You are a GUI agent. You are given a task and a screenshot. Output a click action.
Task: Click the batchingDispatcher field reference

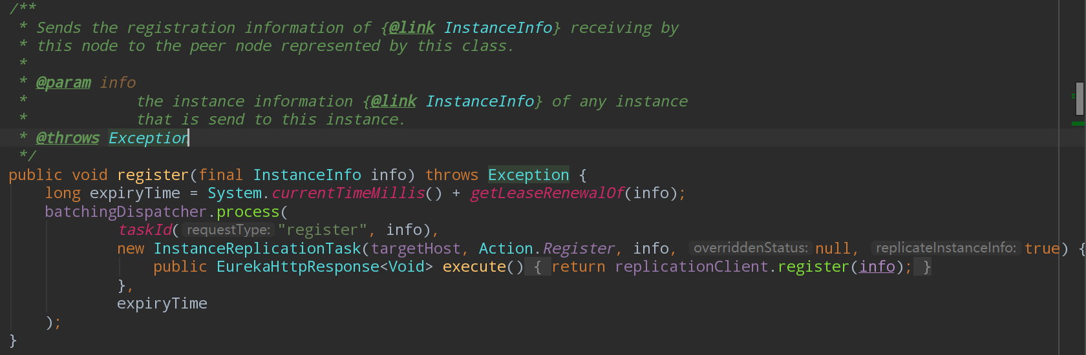coord(125,212)
